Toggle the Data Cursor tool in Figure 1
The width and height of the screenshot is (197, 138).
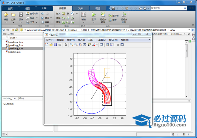coord(89,45)
